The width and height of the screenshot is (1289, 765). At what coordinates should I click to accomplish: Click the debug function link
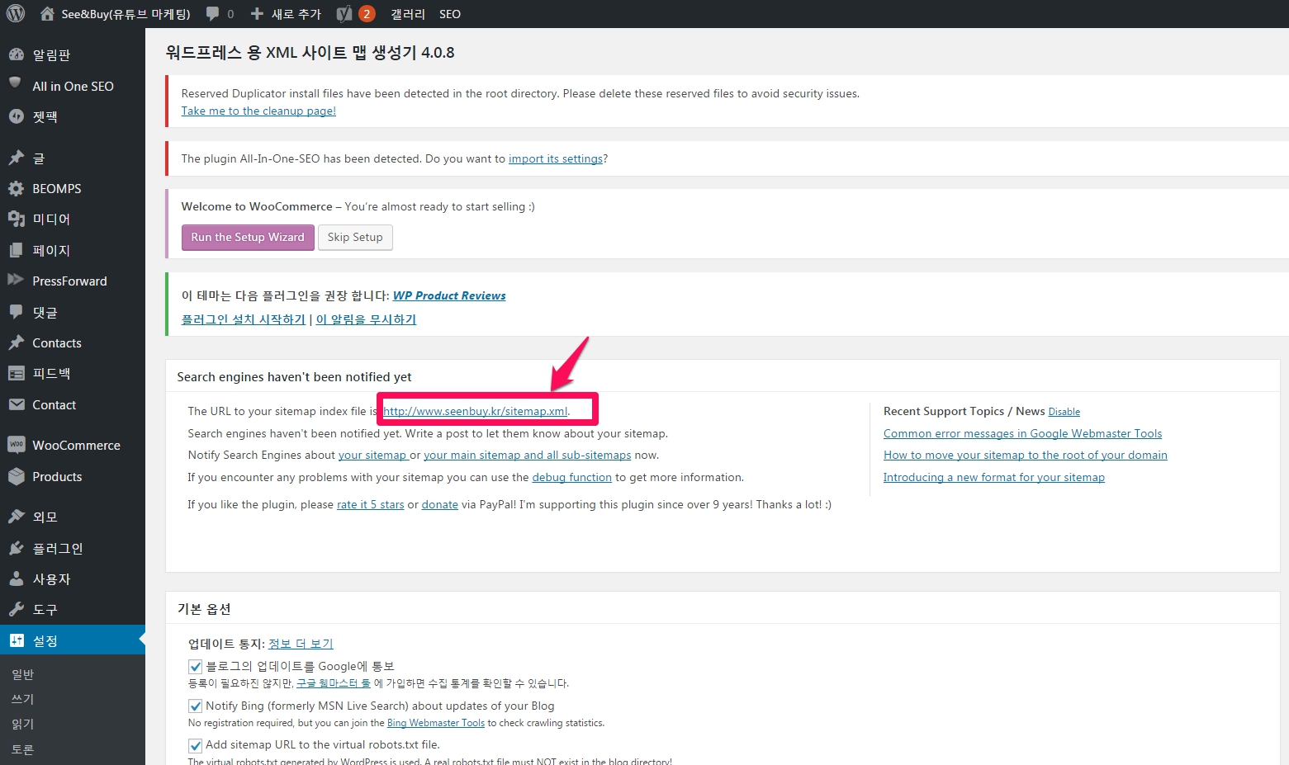(571, 477)
